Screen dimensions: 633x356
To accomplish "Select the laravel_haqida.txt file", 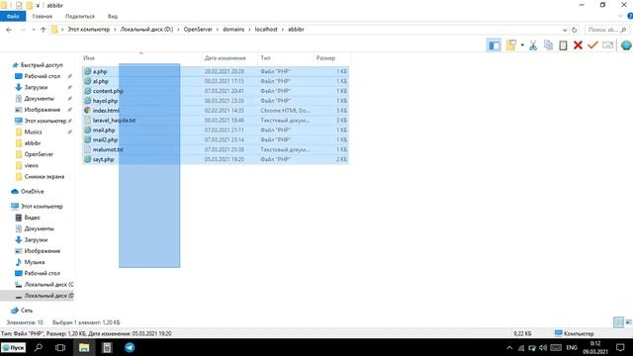I will [x=114, y=121].
